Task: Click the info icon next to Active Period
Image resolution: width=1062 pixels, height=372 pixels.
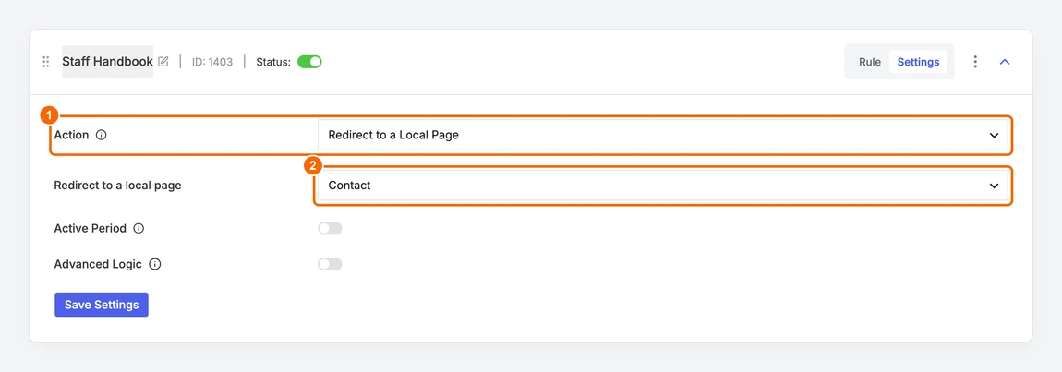Action: [x=139, y=228]
